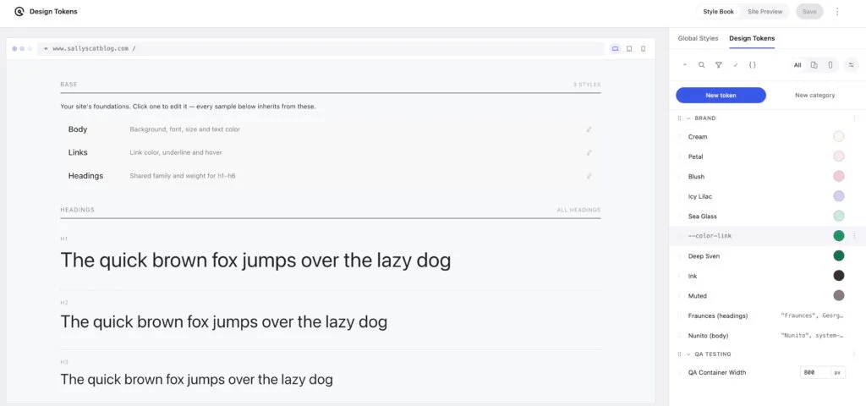
Task: Select the Headings base style row
Action: point(331,176)
